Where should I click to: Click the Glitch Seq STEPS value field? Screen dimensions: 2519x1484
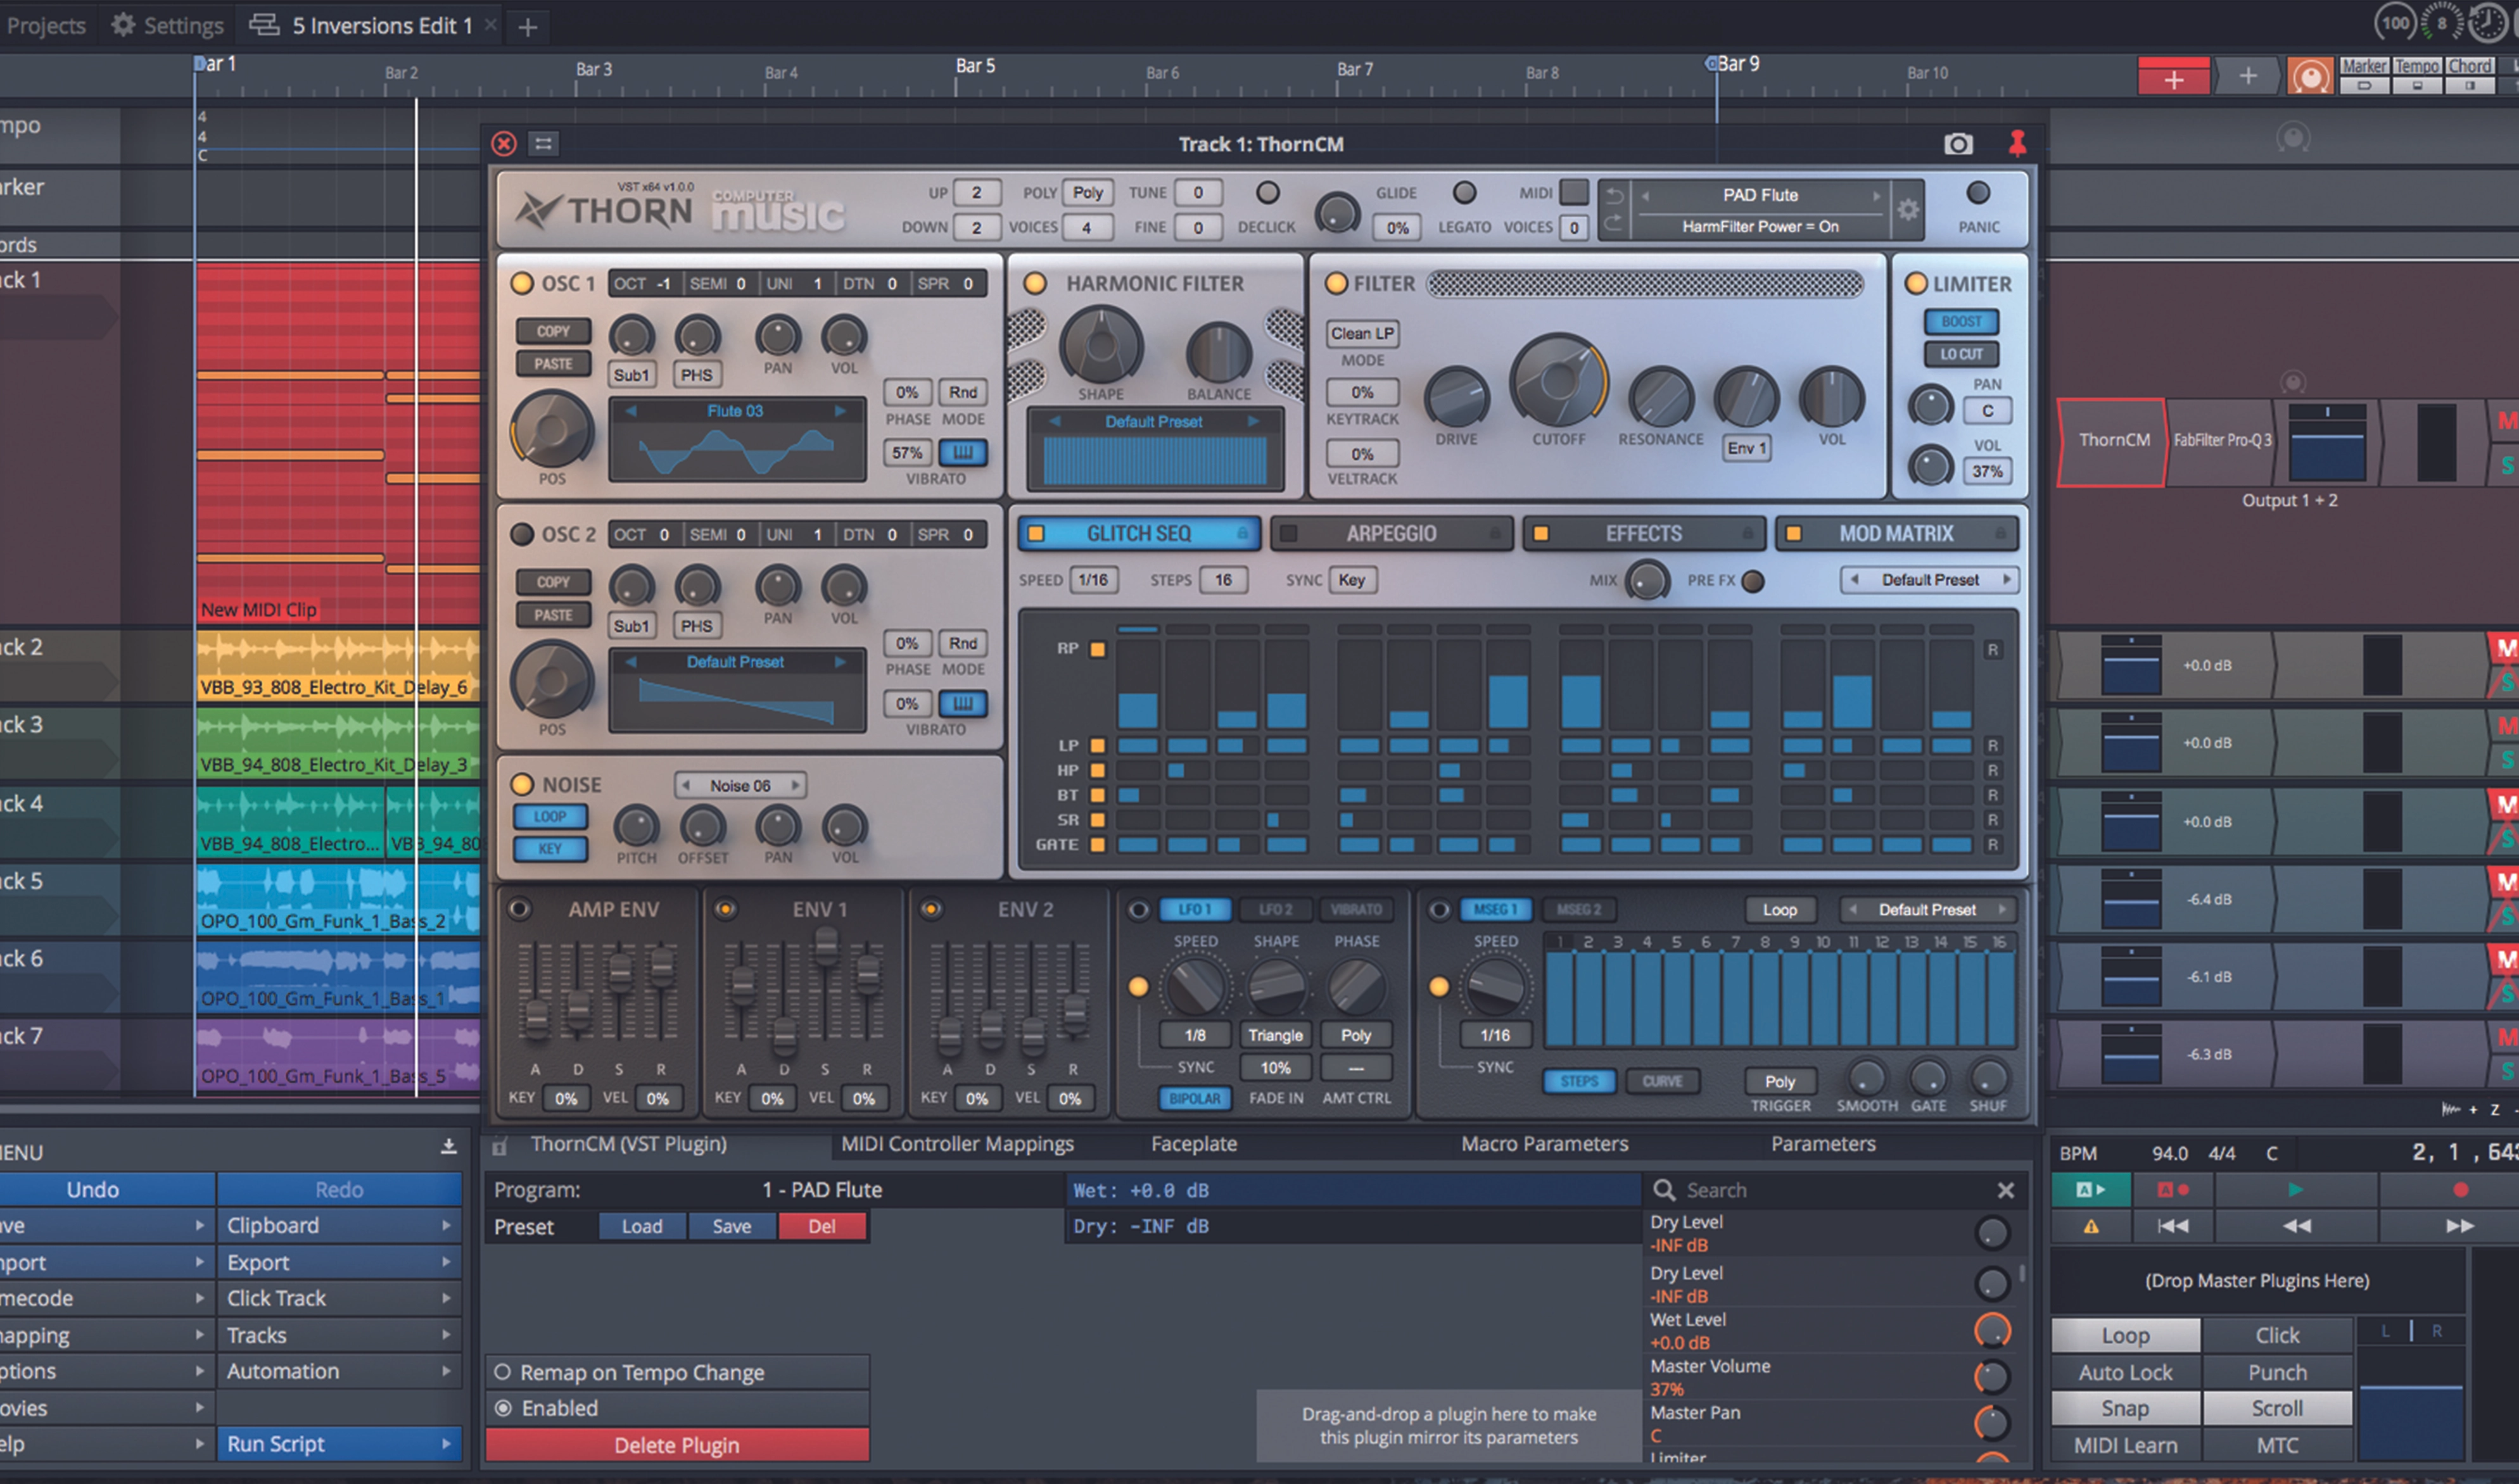pyautogui.click(x=1222, y=580)
